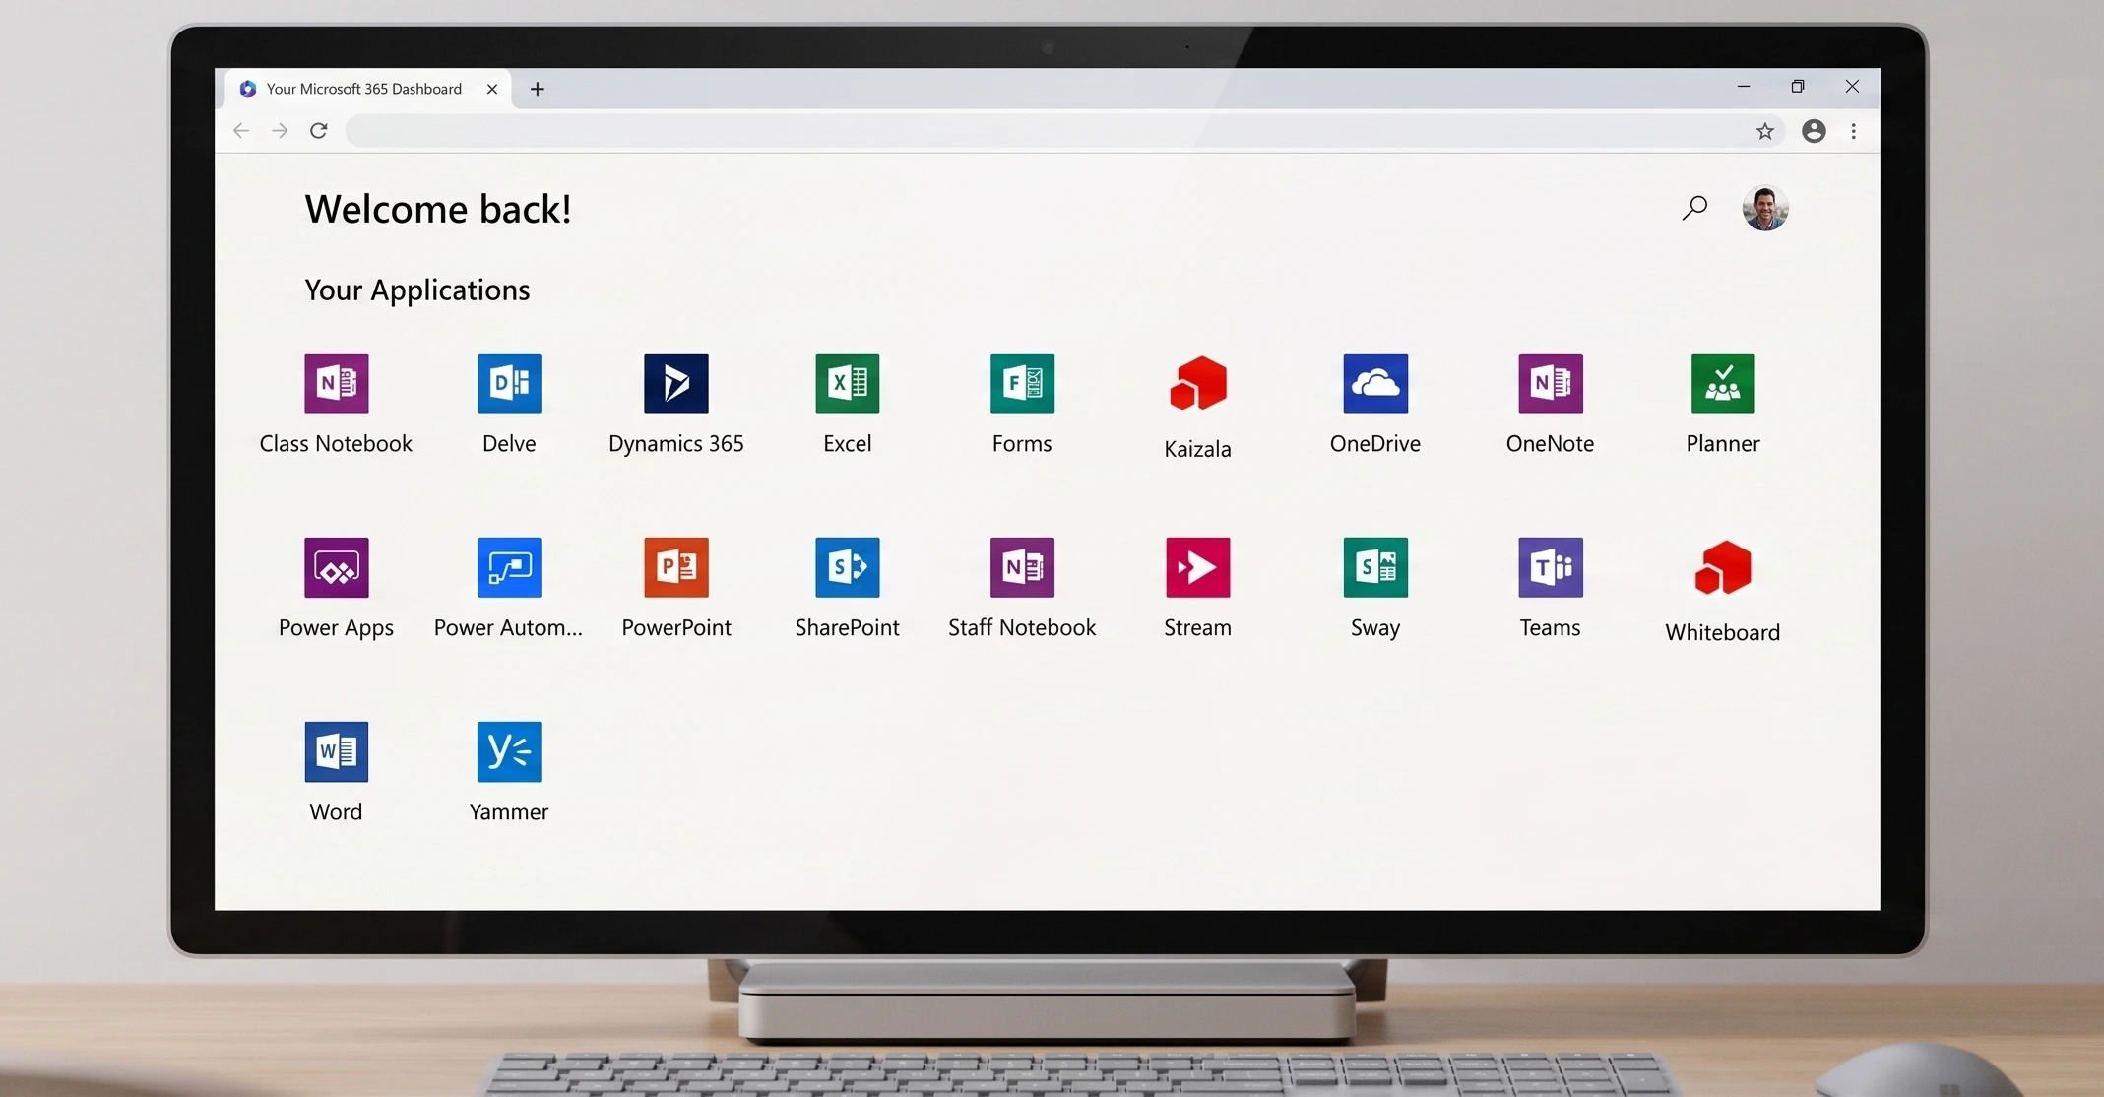Click the Planner text label
Viewport: 2104px width, 1097px height.
tap(1723, 443)
